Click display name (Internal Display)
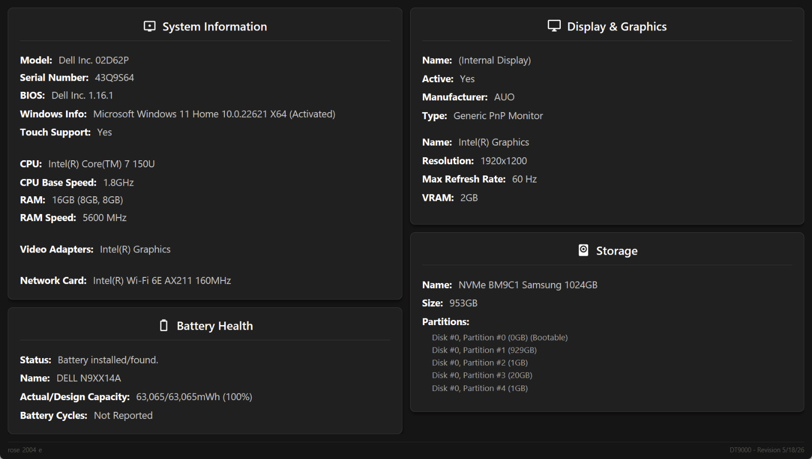This screenshot has width=812, height=459. (495, 60)
